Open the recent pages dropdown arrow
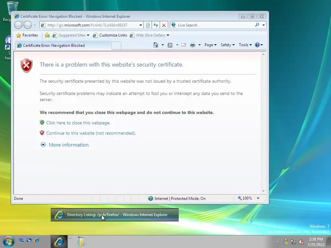The height and width of the screenshot is (248, 331). 35,25
